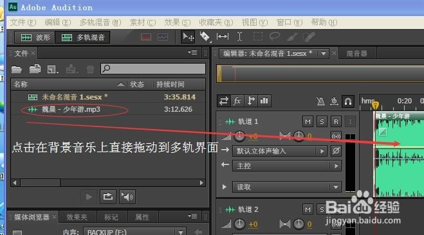Select the Marquee Selection tool
424x235 pixels.
coord(258,37)
